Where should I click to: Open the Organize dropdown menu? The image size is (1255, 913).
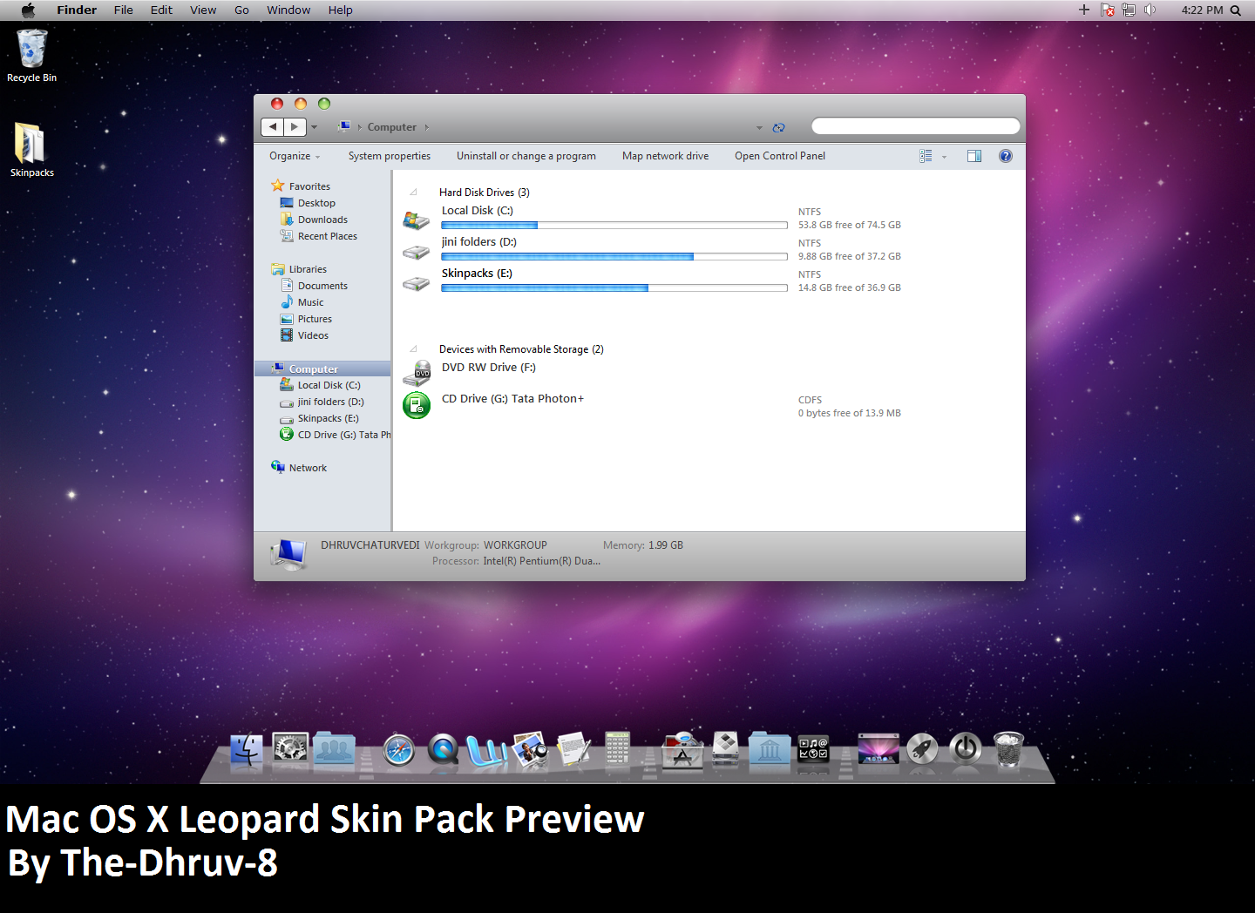(x=295, y=156)
